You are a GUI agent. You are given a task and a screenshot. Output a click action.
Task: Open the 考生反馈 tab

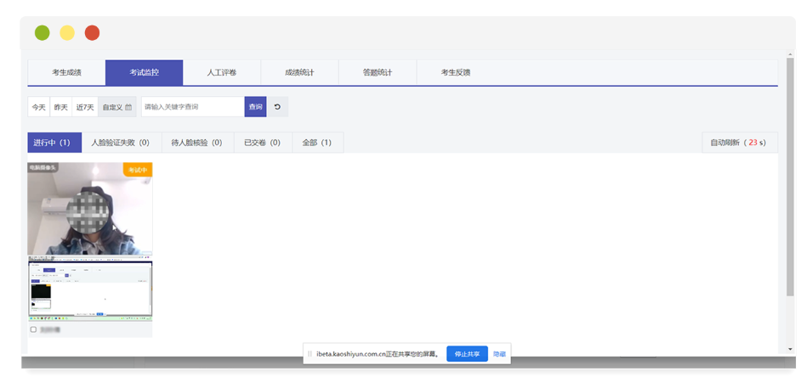point(456,73)
